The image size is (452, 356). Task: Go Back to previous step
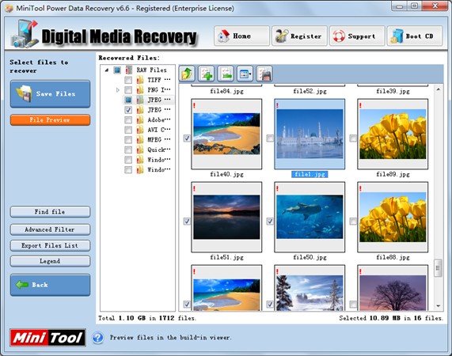pyautogui.click(x=50, y=285)
